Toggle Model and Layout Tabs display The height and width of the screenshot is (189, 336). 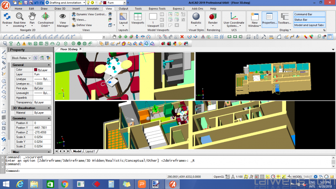pyautogui.click(x=310, y=25)
